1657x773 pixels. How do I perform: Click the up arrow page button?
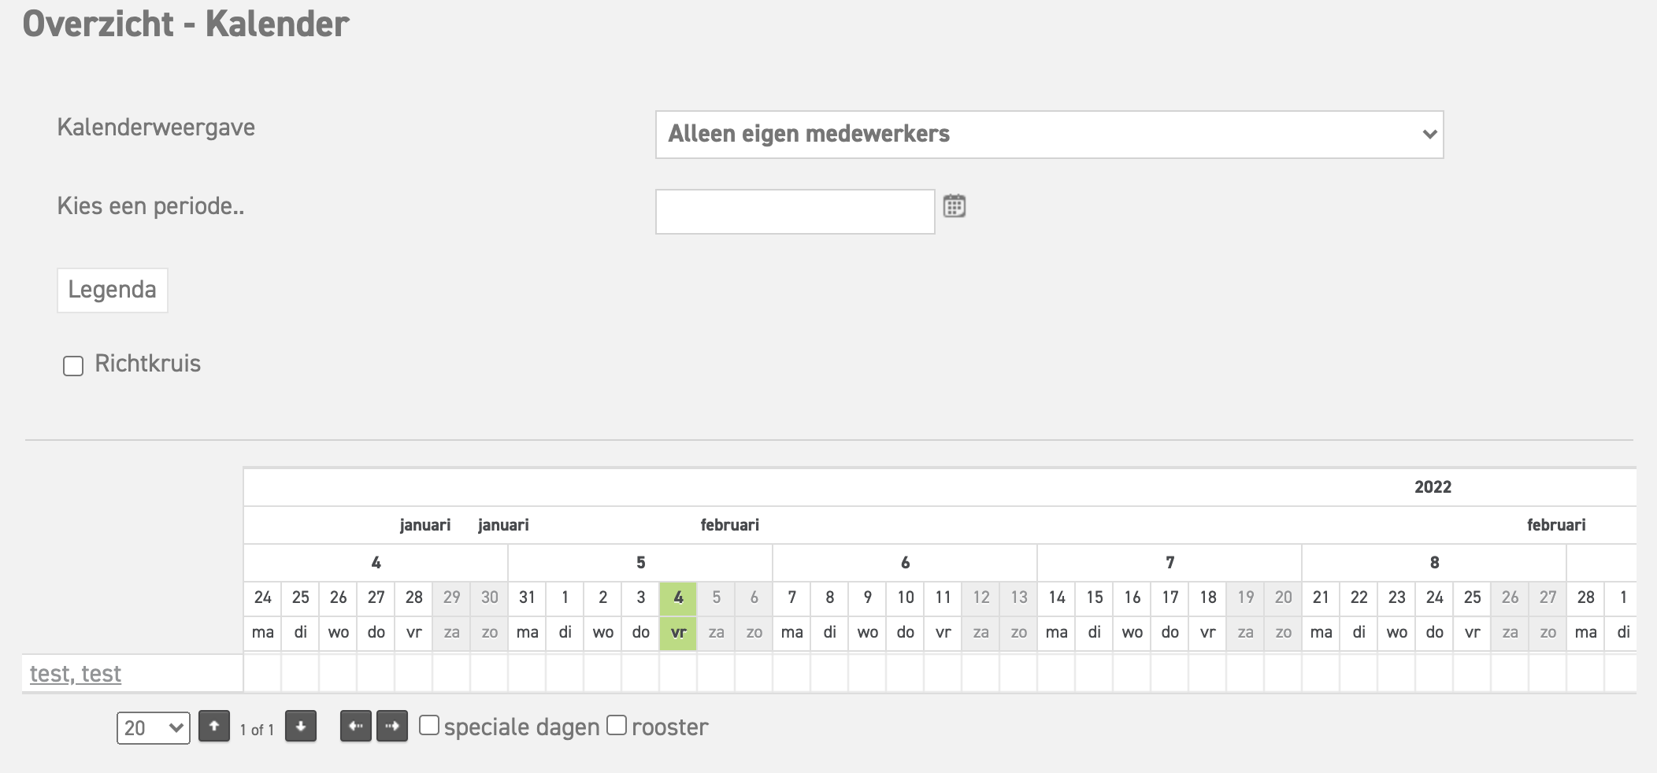(x=214, y=727)
